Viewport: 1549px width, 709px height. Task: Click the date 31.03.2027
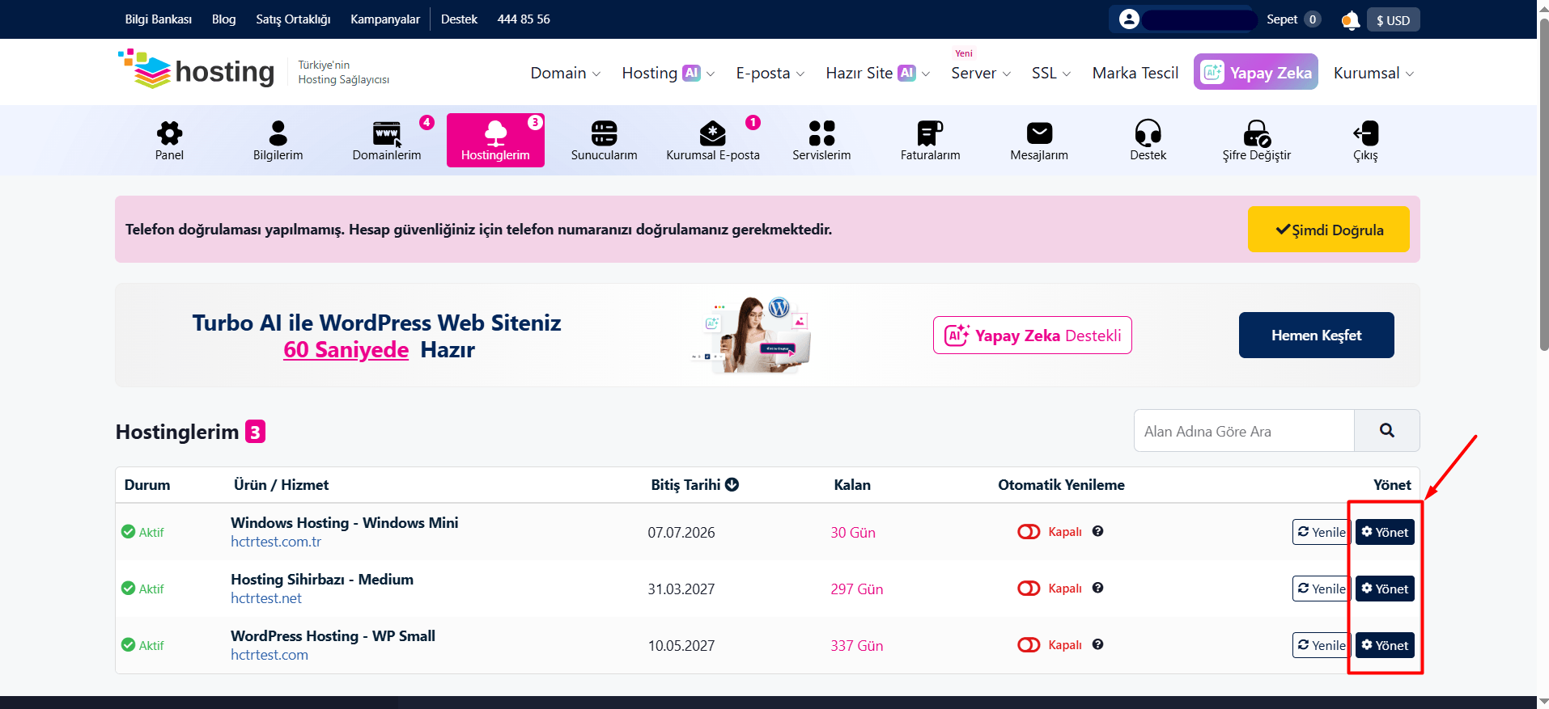[x=681, y=589]
